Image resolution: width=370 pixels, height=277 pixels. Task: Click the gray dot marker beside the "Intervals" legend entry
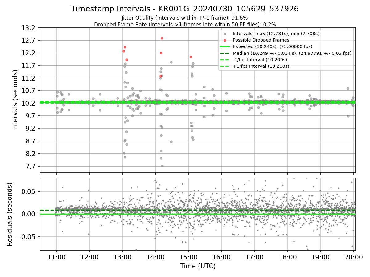pyautogui.click(x=225, y=34)
